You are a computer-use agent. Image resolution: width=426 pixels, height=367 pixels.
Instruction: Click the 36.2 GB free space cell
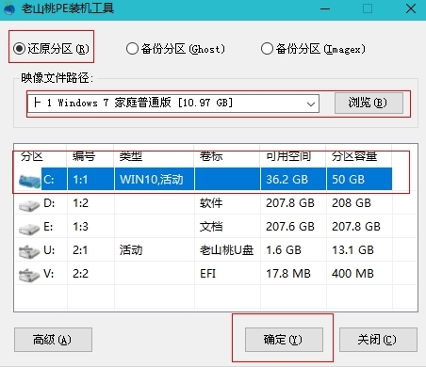[293, 179]
